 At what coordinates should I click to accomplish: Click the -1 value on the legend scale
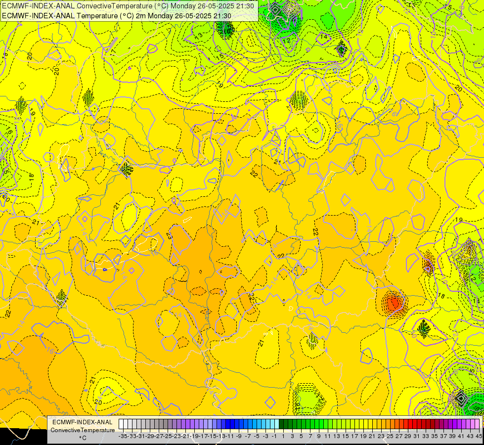pyautogui.click(x=274, y=437)
